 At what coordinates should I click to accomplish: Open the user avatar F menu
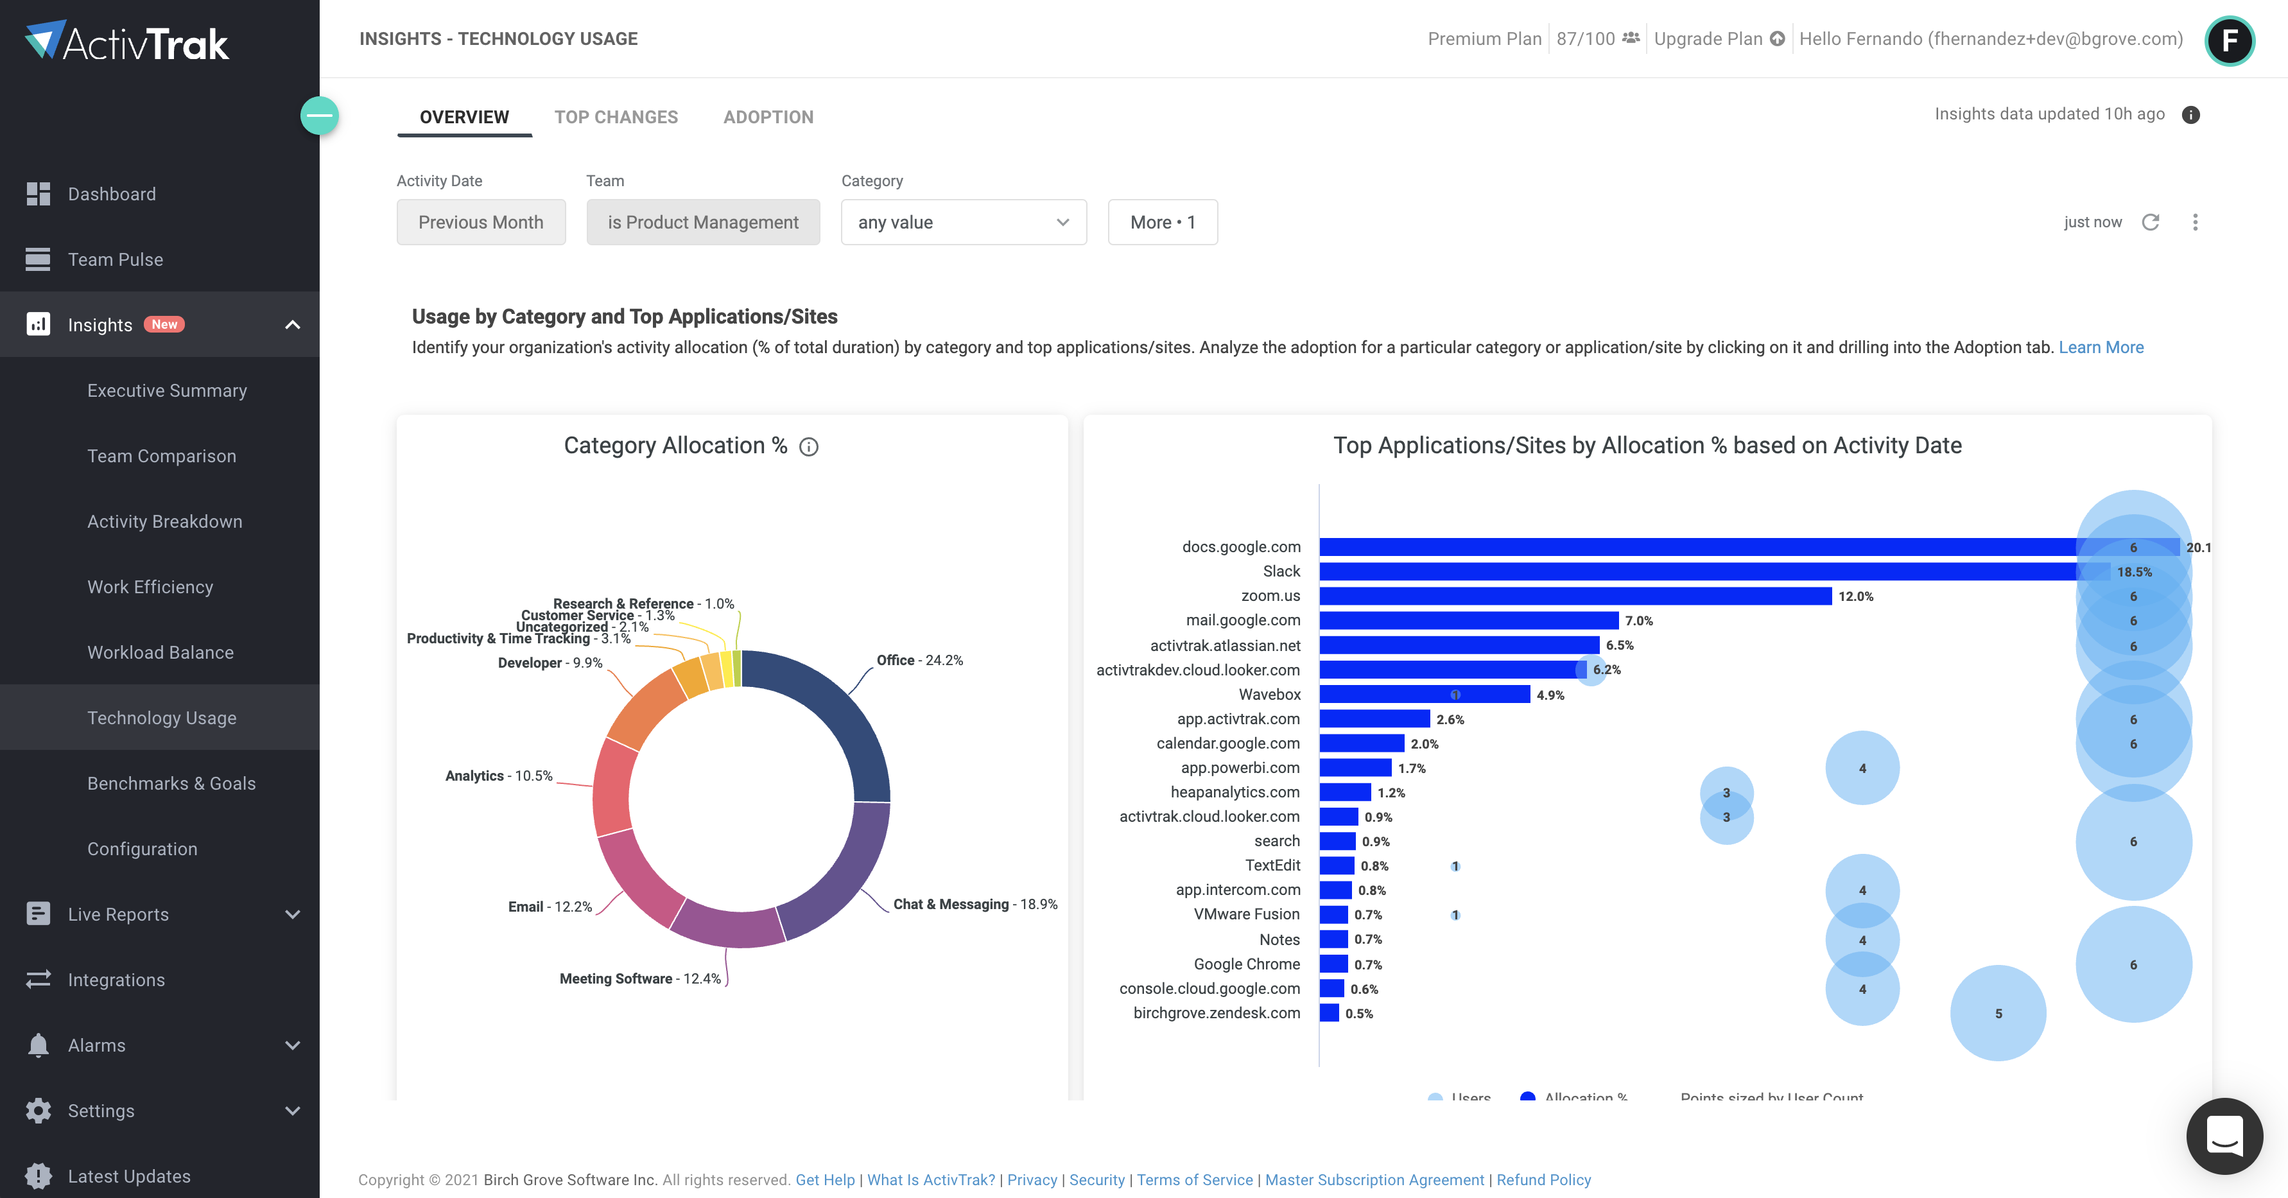(2230, 41)
